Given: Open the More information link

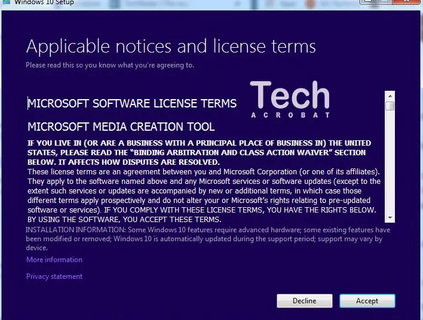Looking at the screenshot, I should pos(54,260).
